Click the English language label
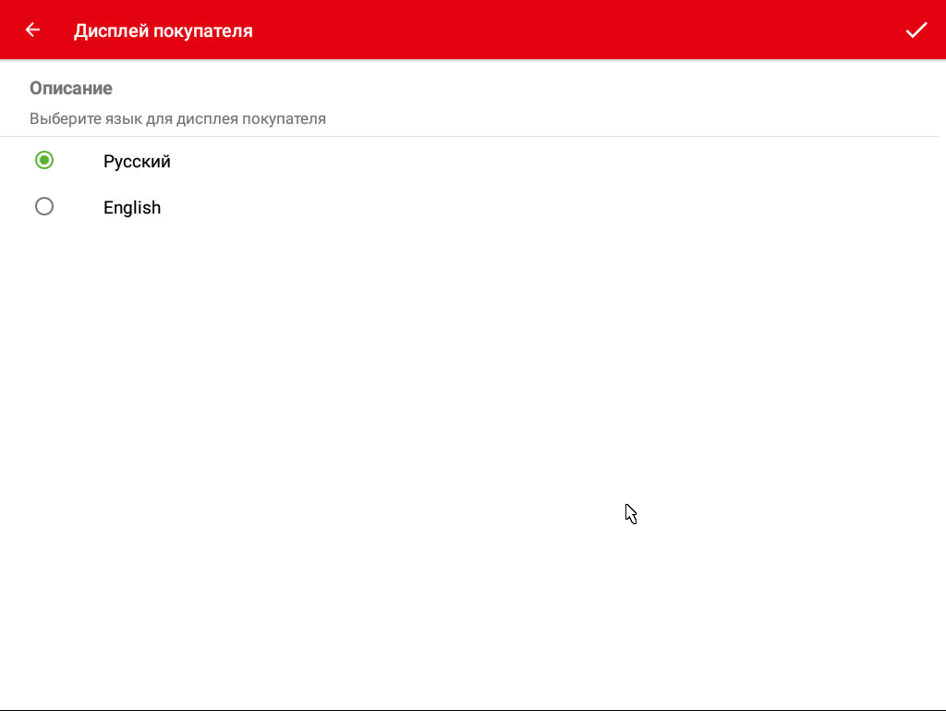Viewport: 946px width, 711px height. click(132, 208)
